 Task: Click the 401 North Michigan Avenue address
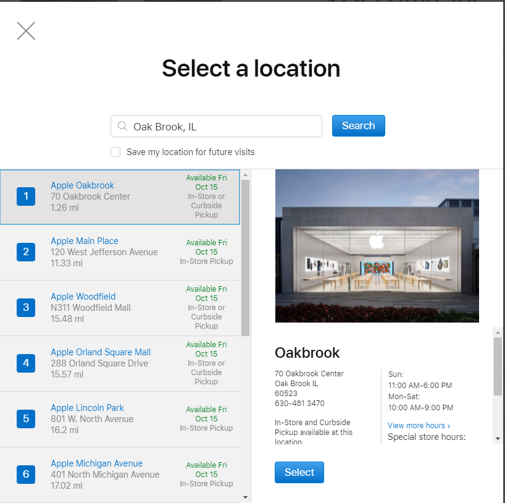(105, 475)
